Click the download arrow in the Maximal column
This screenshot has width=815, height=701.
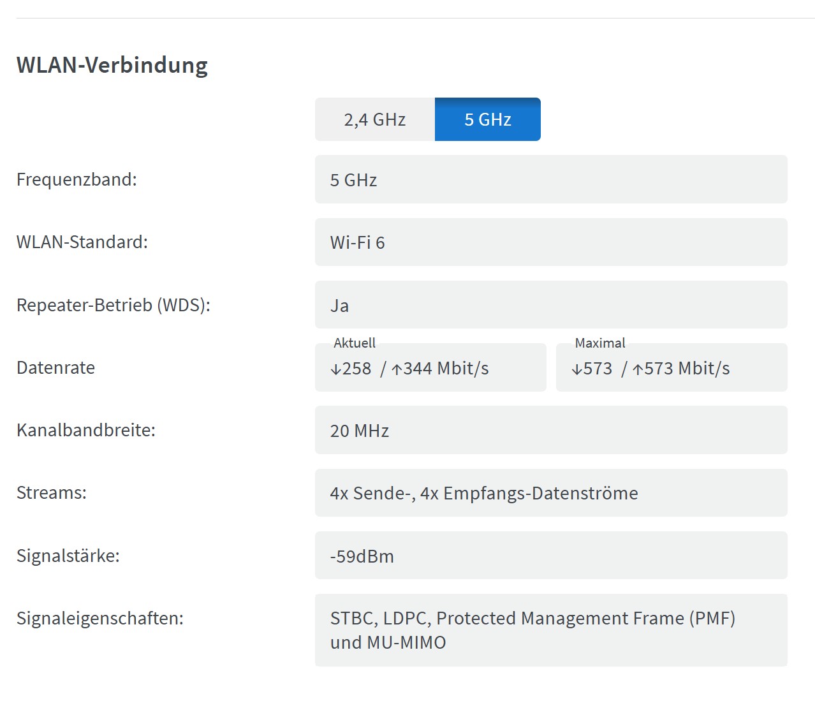click(x=576, y=368)
